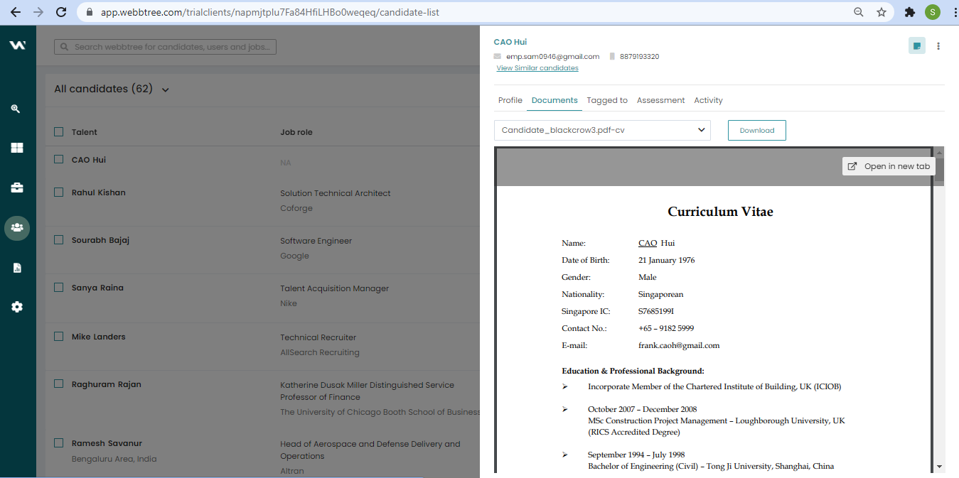Select the Sourabh Bajaj checkbox
Screen dimensions: 959x478
click(59, 239)
